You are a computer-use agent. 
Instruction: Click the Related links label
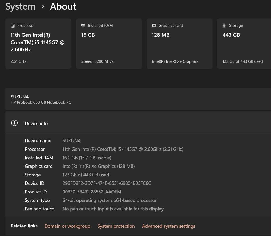coord(24,226)
